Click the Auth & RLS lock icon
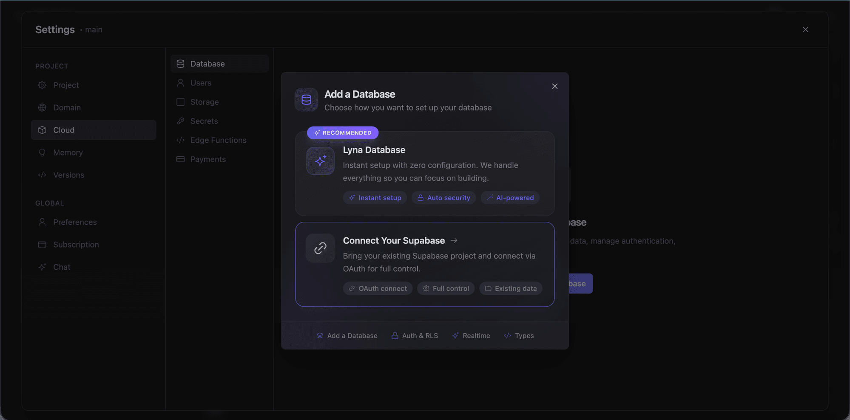850x420 pixels. point(395,335)
